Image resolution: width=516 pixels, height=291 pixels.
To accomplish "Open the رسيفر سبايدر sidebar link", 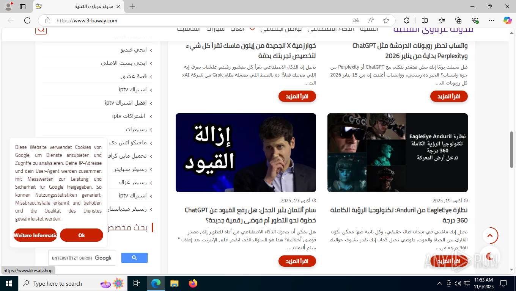I will tap(131, 169).
